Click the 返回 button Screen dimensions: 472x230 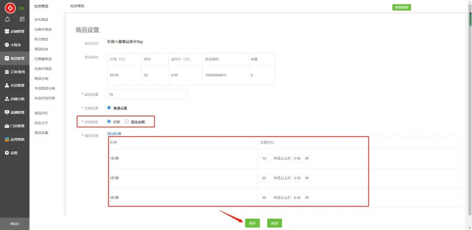coord(274,223)
